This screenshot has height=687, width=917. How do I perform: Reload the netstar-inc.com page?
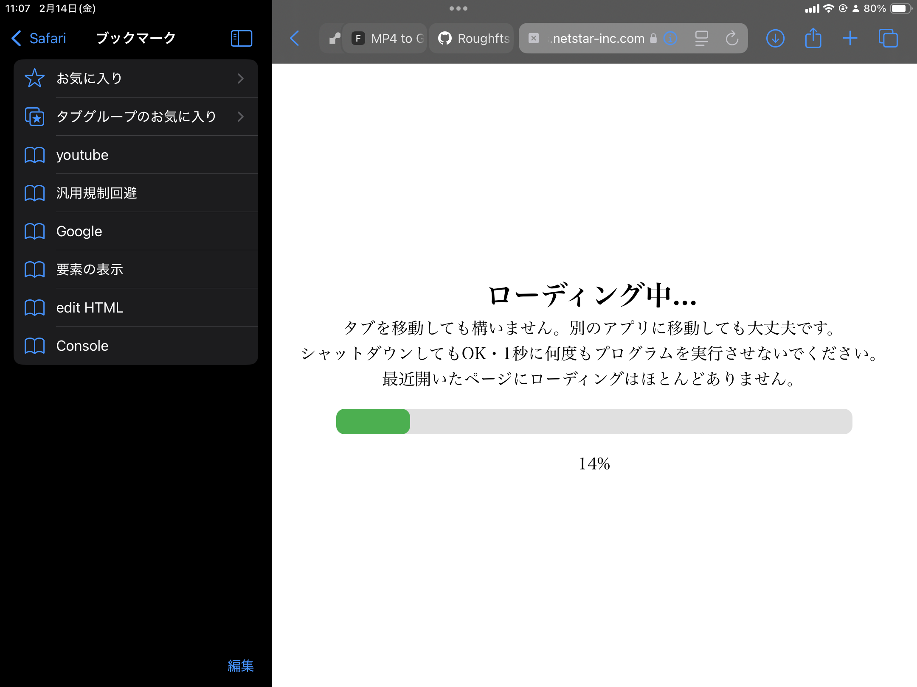[732, 39]
